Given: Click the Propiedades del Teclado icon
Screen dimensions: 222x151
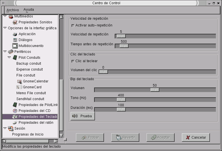Looking at the screenshot, I should [15, 117].
